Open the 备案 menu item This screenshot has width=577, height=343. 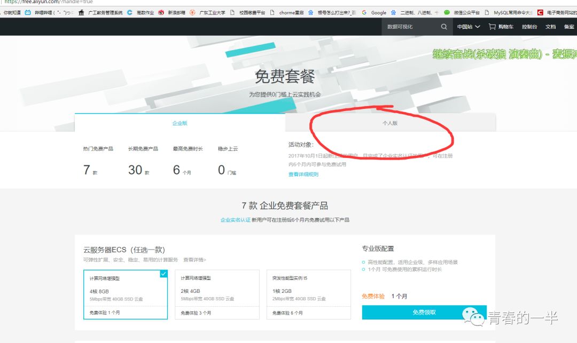click(569, 27)
